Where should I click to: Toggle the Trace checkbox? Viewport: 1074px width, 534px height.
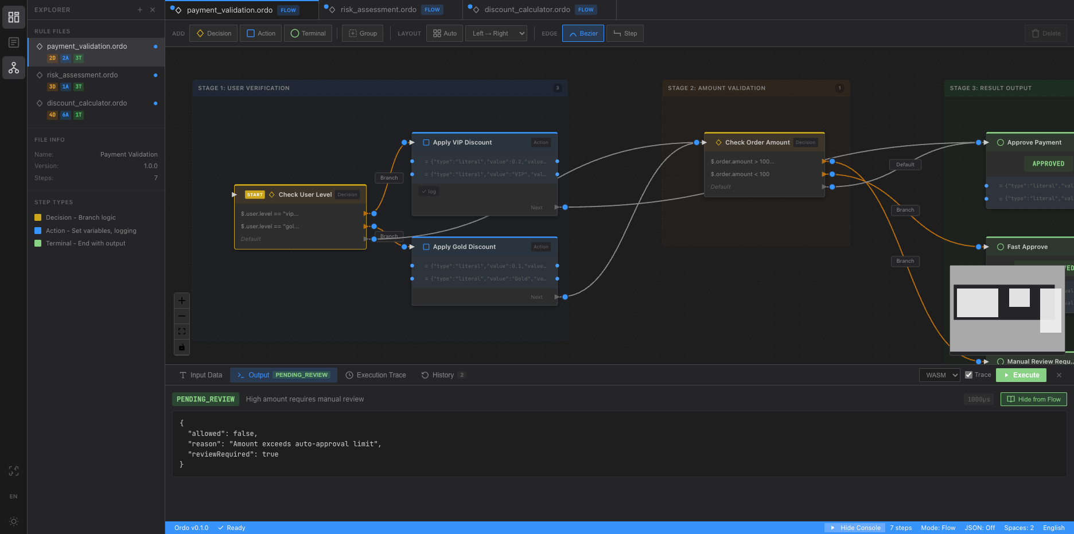click(x=969, y=375)
